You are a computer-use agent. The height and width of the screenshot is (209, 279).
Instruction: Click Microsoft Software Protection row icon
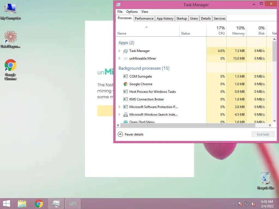[x=126, y=107]
